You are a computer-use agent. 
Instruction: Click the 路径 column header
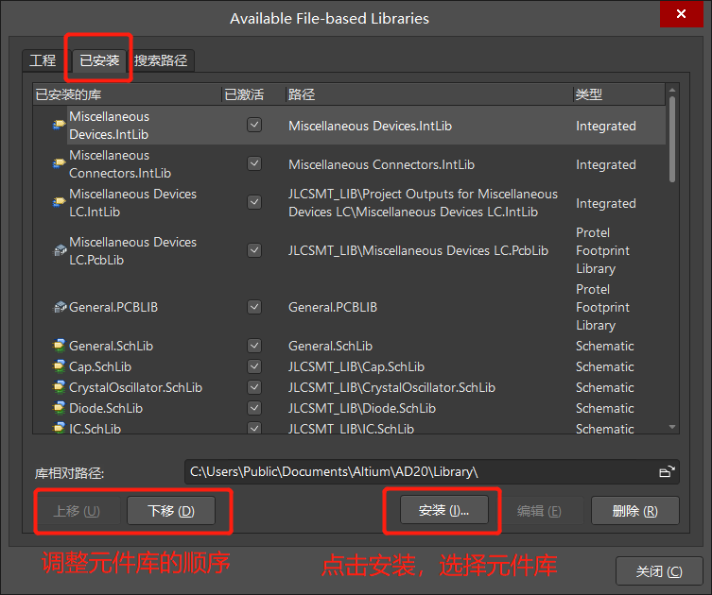[x=425, y=94]
